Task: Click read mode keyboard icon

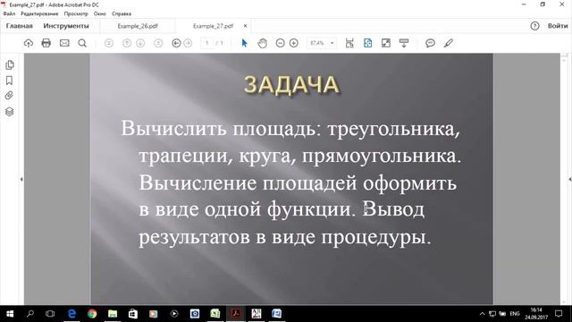Action: 404,43
